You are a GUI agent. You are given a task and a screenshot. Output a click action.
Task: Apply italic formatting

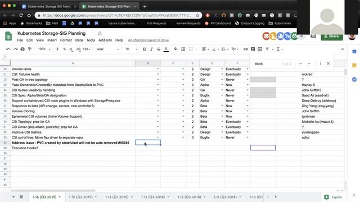pyautogui.click(x=151, y=49)
